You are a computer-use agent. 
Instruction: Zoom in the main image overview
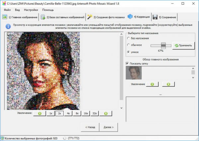coord(168,84)
